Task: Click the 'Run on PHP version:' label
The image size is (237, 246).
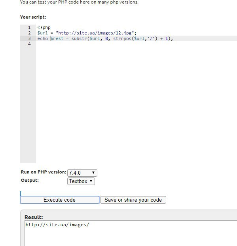Action: [x=44, y=172]
